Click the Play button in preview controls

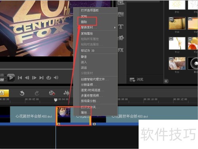11,78
